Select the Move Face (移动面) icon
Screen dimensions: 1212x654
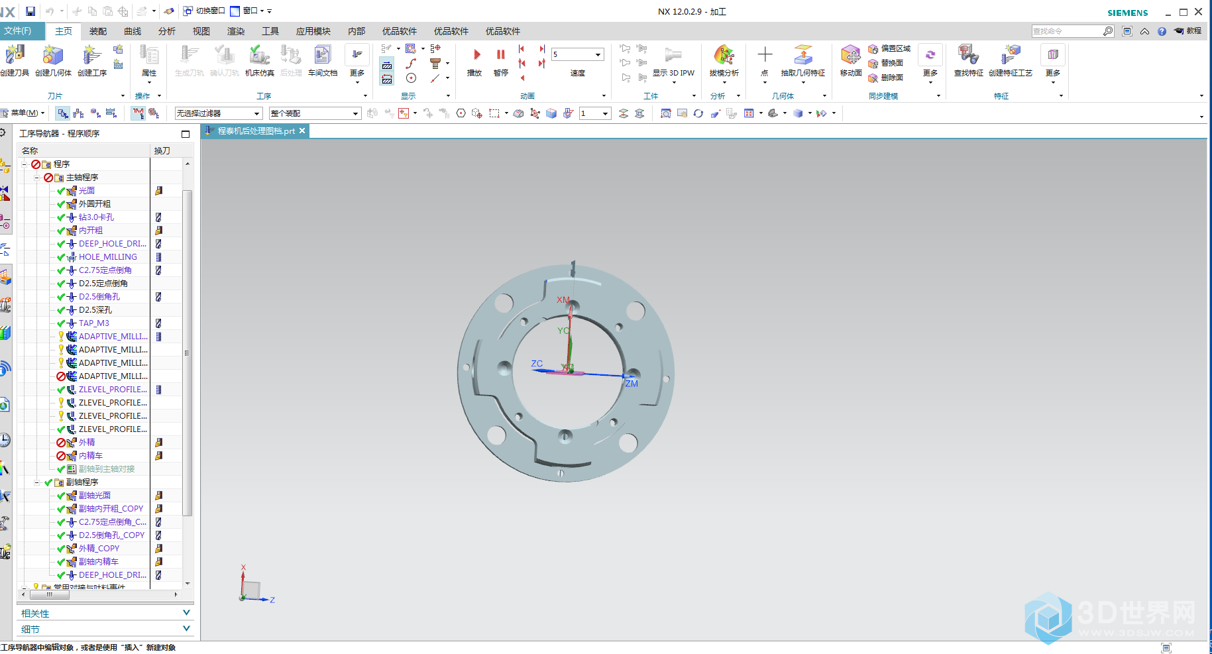point(851,56)
